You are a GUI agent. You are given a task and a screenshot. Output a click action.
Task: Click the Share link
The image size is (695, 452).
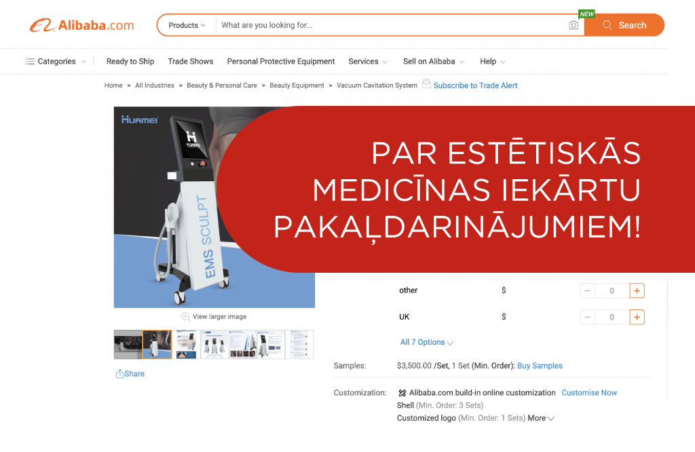(130, 373)
